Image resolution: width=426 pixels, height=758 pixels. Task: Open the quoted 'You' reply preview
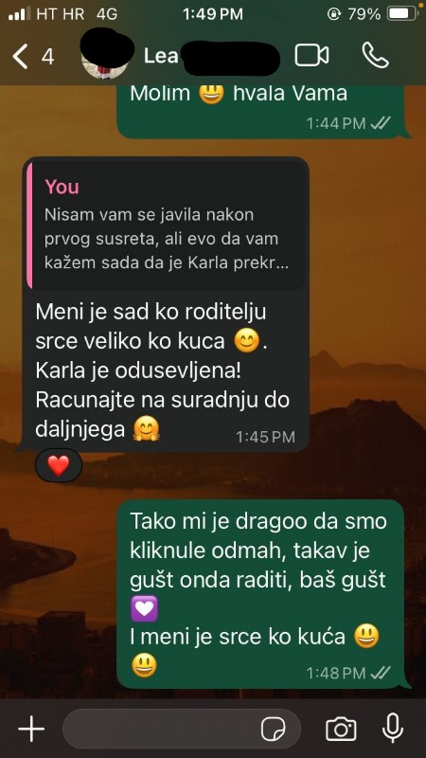166,226
